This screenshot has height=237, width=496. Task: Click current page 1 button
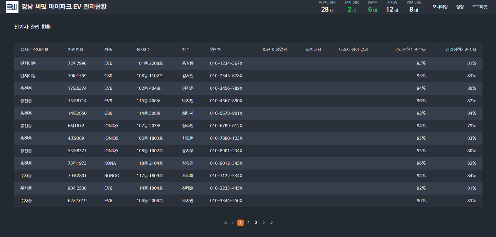coord(240,223)
